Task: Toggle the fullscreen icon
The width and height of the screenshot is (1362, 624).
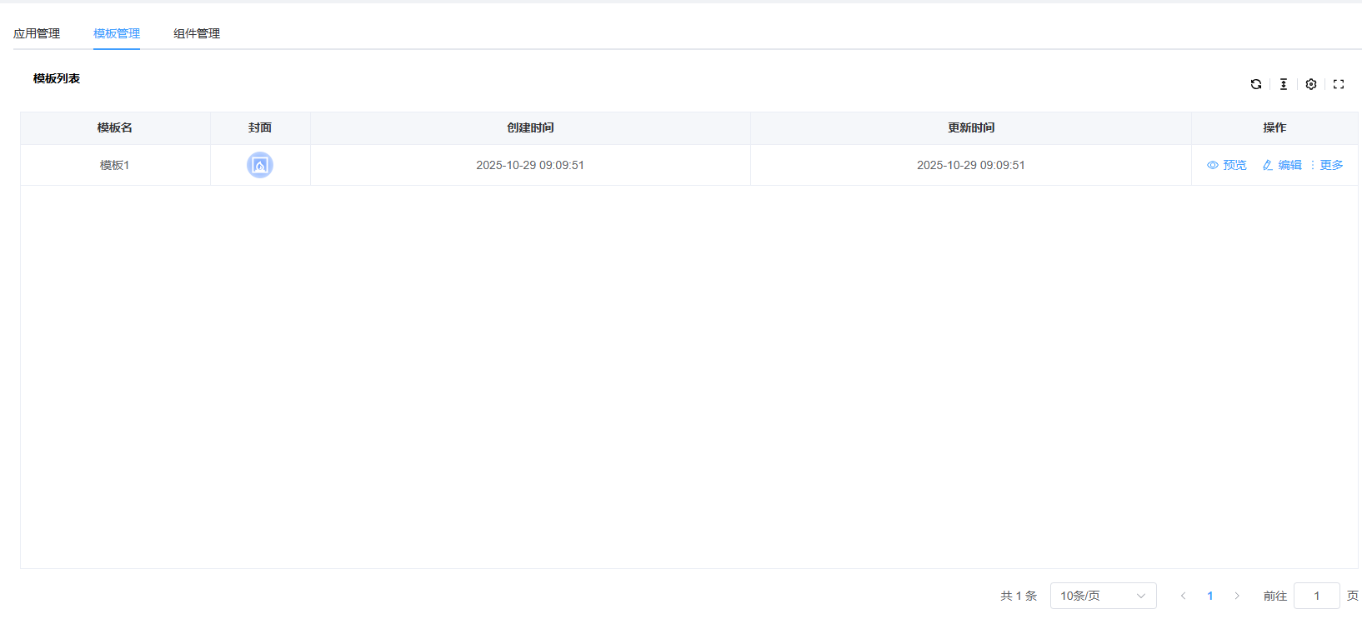Action: (x=1339, y=84)
